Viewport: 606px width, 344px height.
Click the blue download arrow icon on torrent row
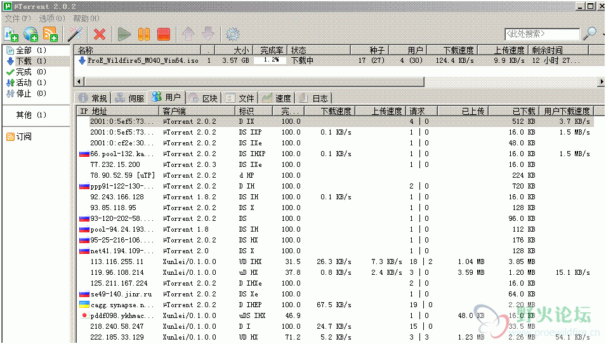tap(82, 60)
